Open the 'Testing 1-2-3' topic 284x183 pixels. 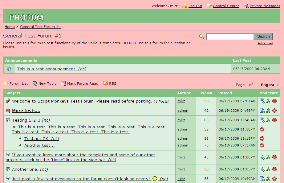[31, 120]
